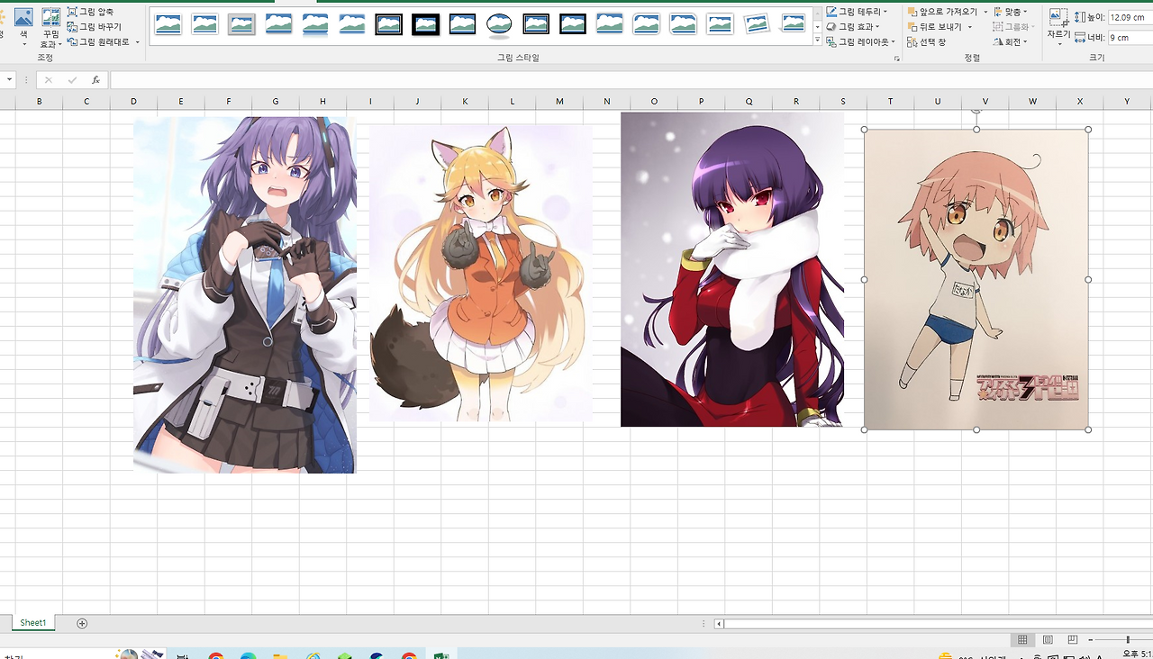Switch to Page Break Preview view
This screenshot has width=1153, height=659.
(x=1073, y=640)
